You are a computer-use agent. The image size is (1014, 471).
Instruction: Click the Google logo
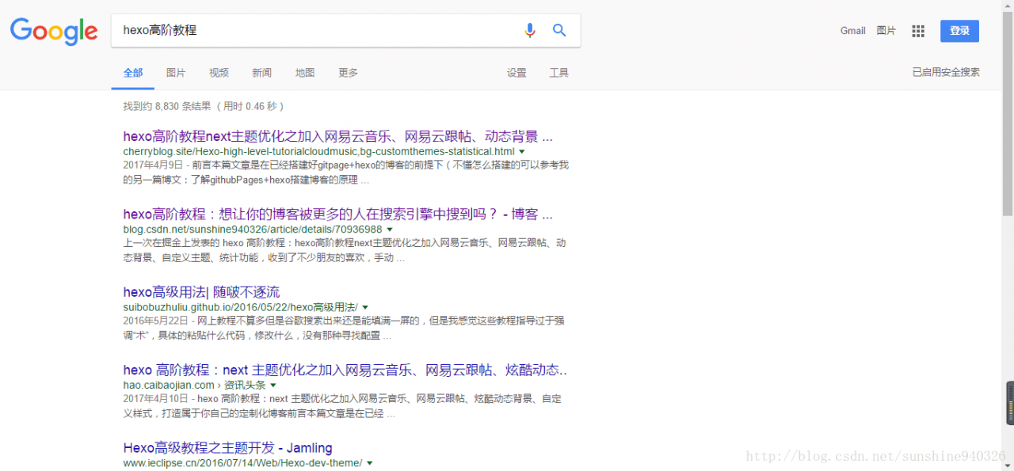pos(54,31)
